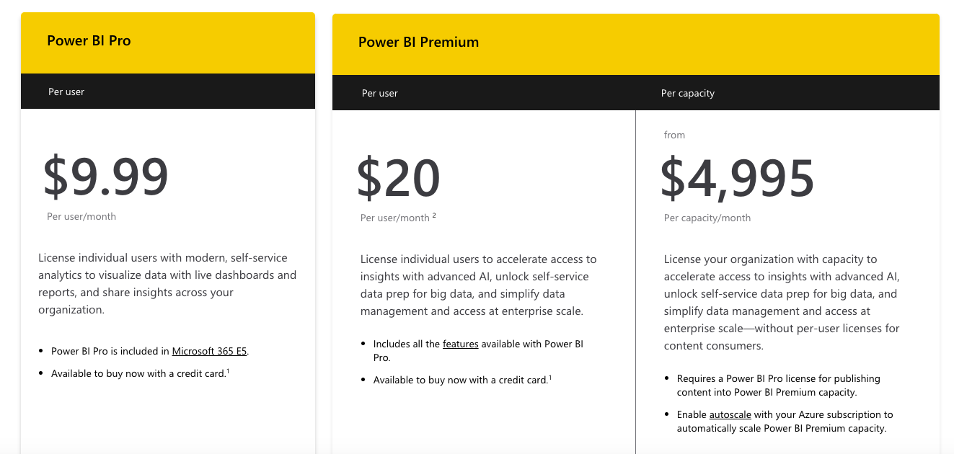Click the 'Requires a Power BI Pro license' bullet
This screenshot has width=954, height=454.
(779, 386)
